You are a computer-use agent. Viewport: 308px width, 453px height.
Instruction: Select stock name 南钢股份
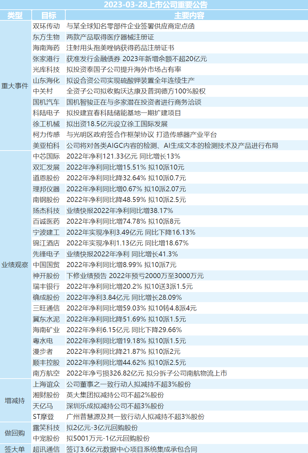click(x=46, y=200)
